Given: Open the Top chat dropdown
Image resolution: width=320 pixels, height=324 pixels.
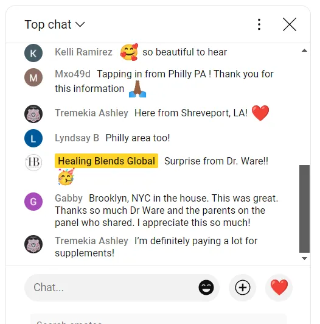Looking at the screenshot, I should 55,24.
